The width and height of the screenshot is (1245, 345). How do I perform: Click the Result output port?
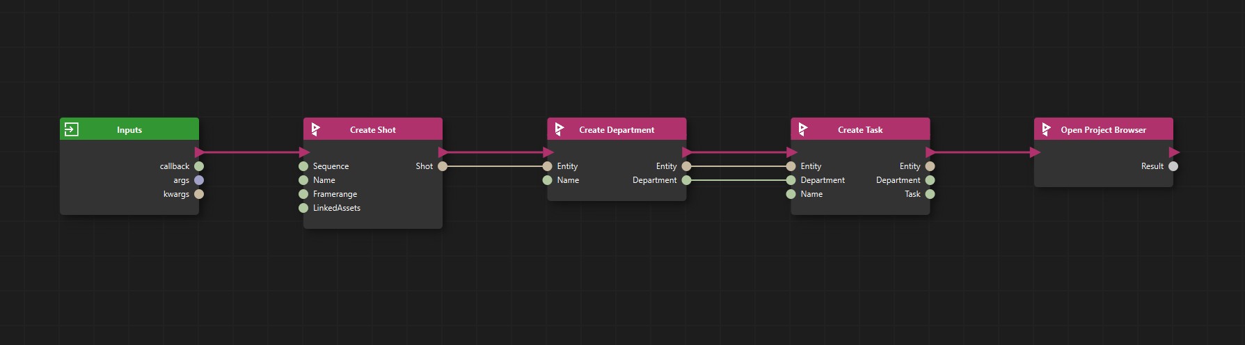[x=1173, y=166]
